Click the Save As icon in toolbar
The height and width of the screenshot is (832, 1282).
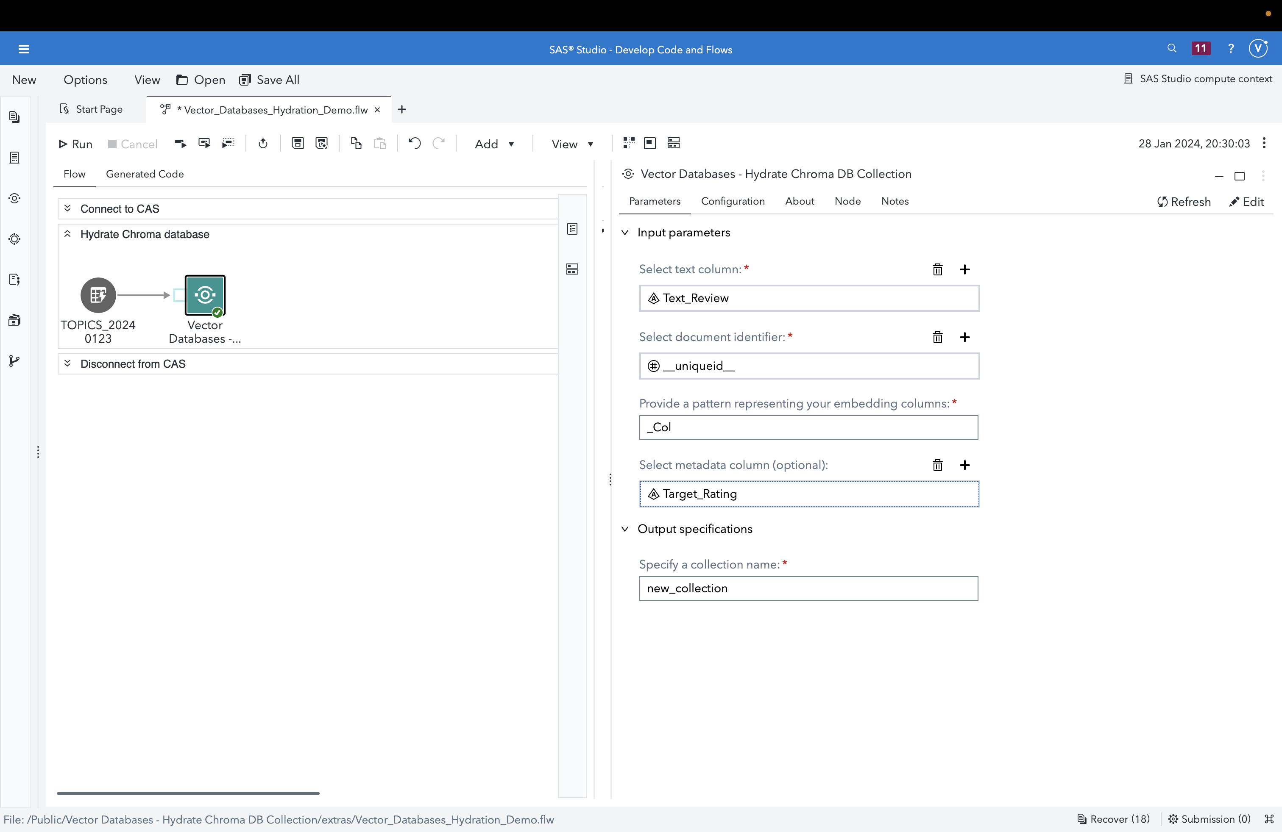[322, 143]
